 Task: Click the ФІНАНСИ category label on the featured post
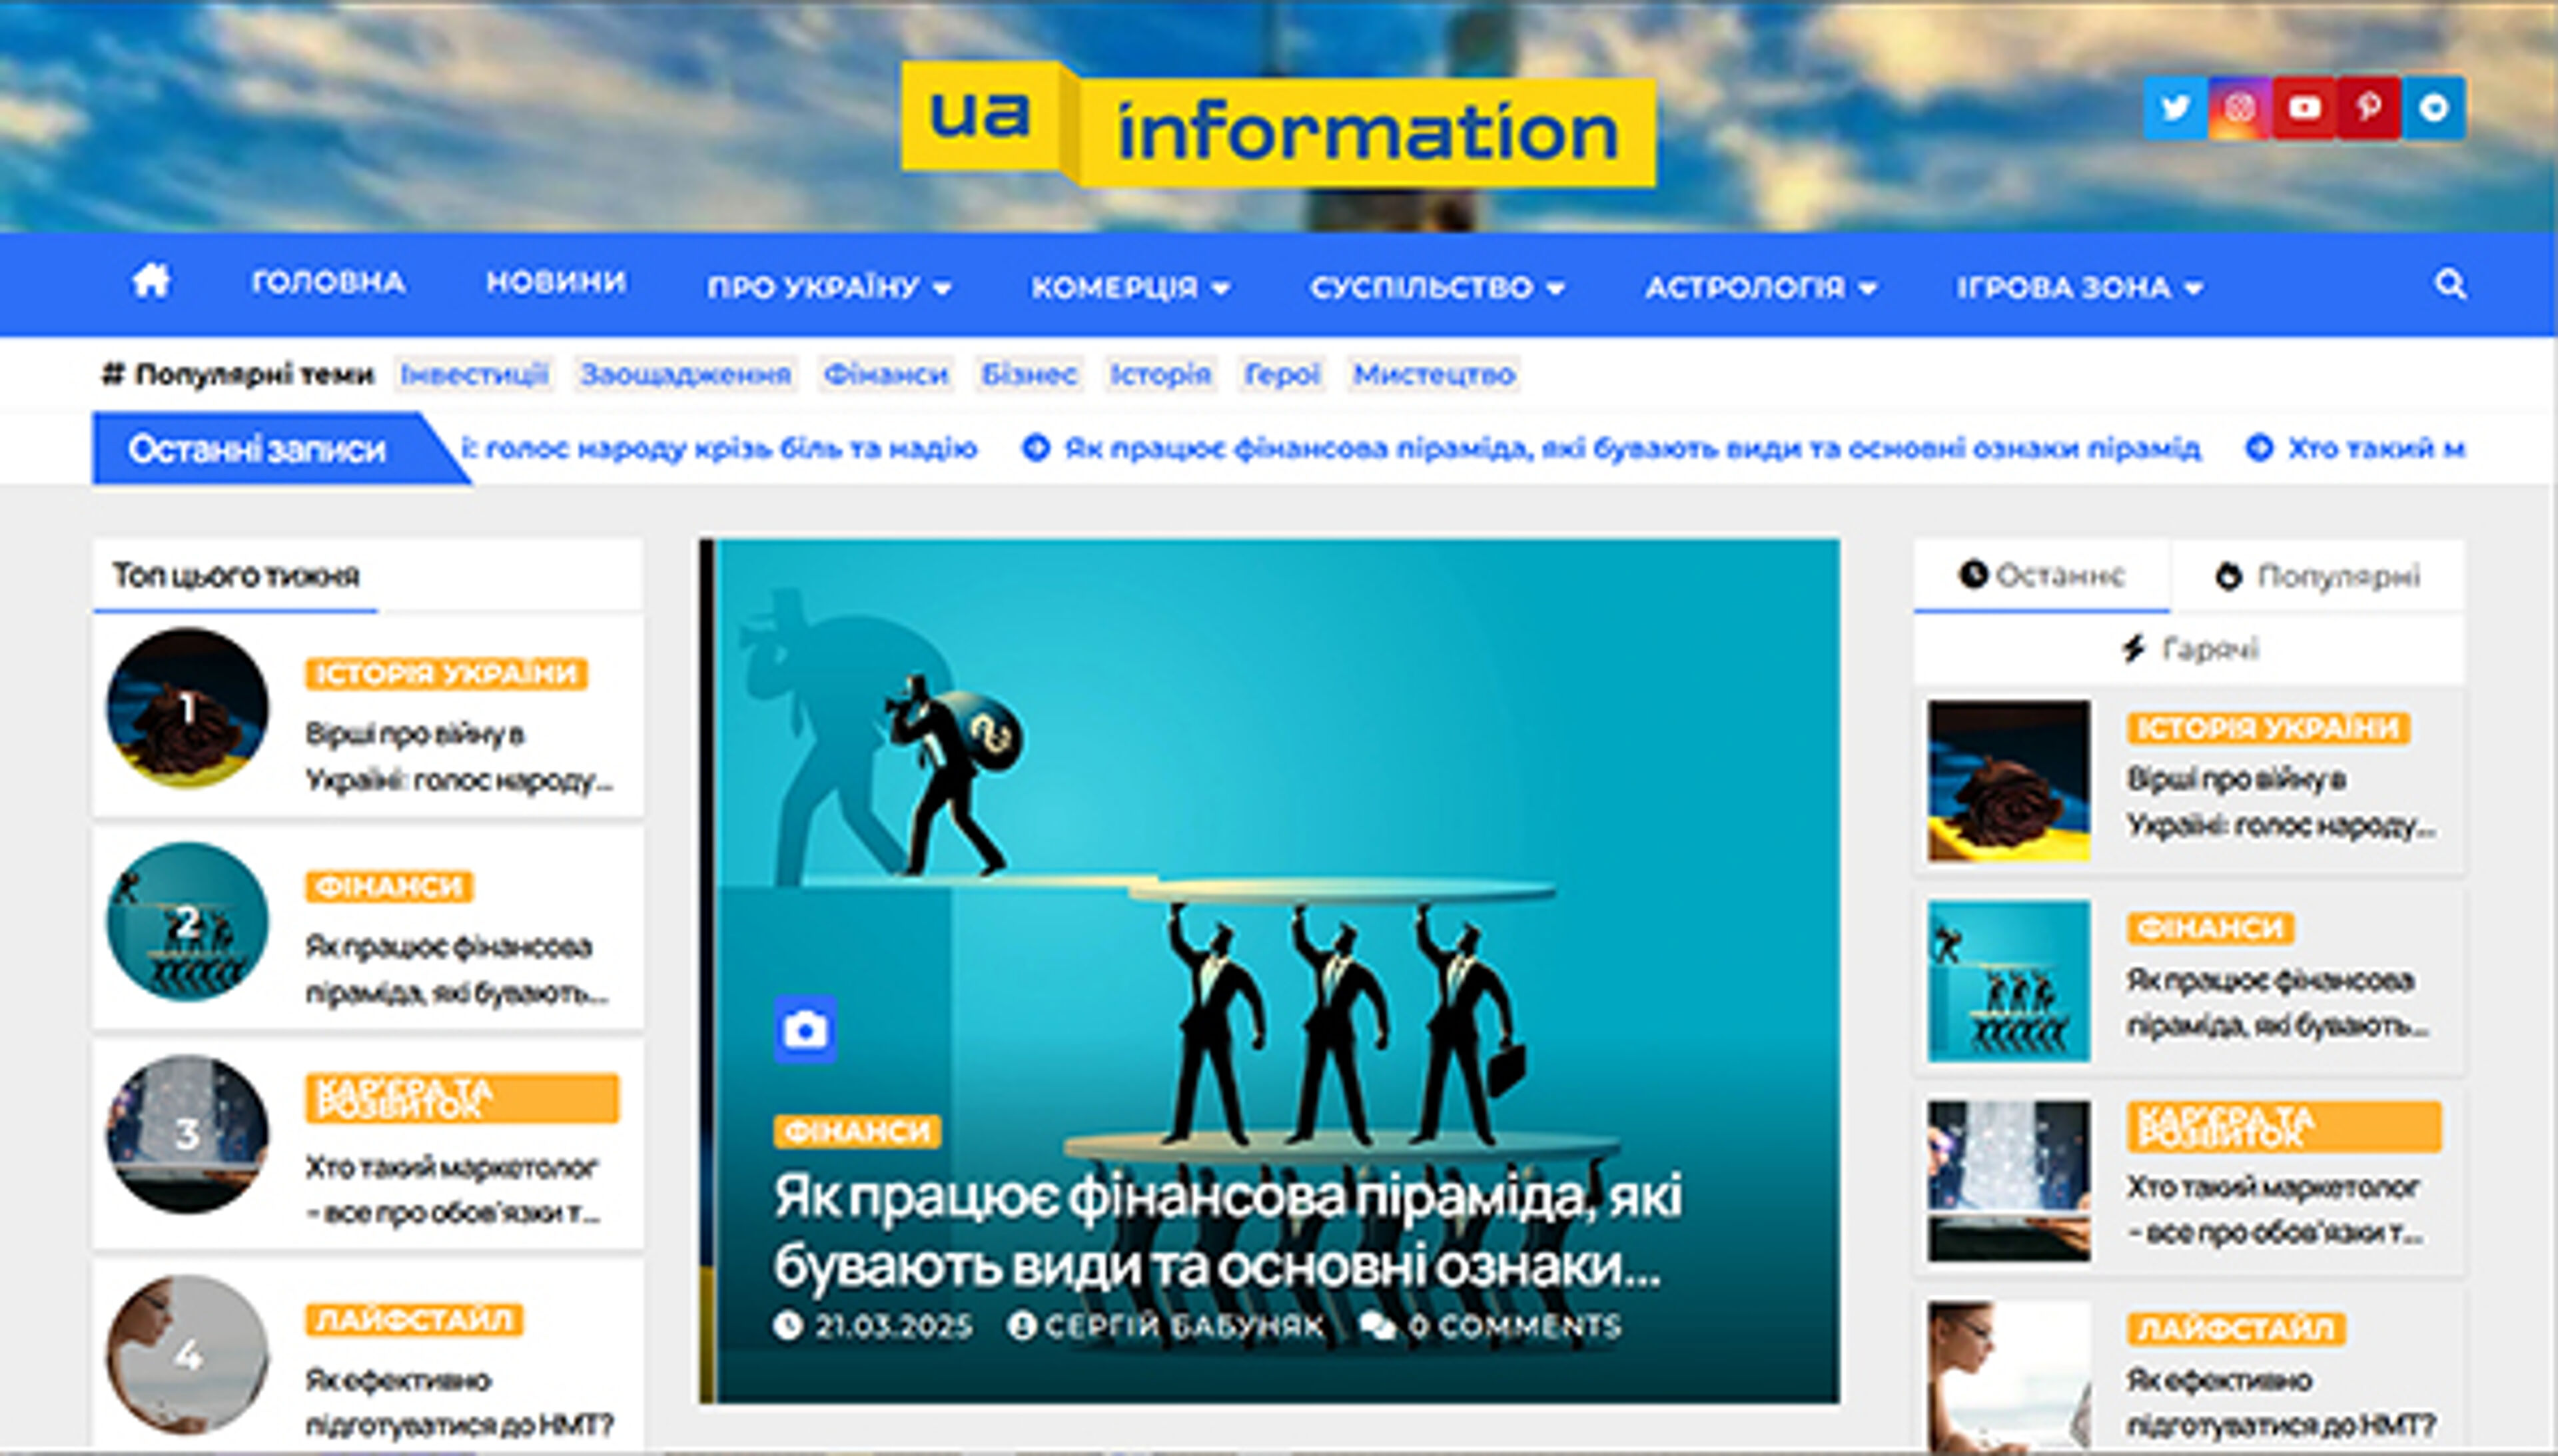coord(858,1131)
